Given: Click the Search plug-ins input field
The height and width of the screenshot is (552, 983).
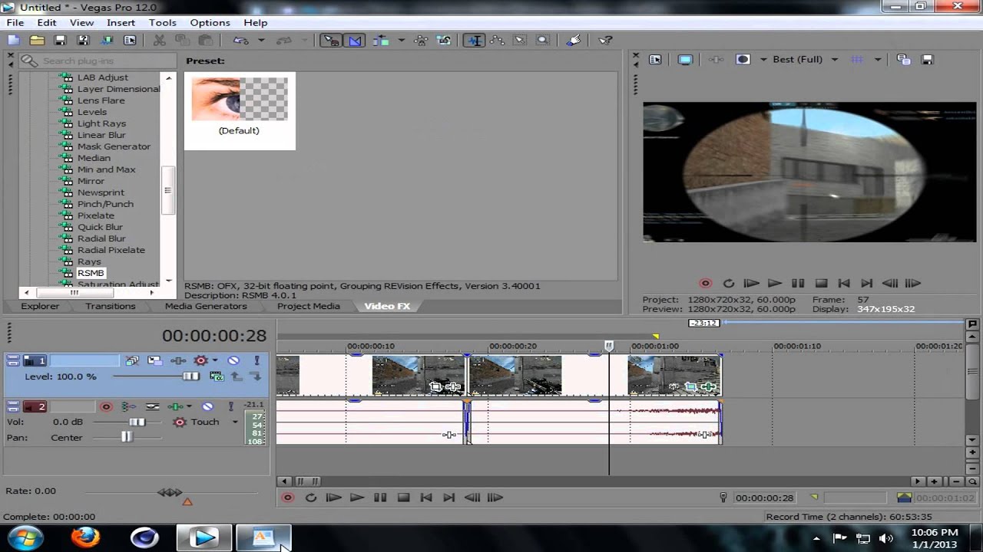Looking at the screenshot, I should tap(100, 61).
